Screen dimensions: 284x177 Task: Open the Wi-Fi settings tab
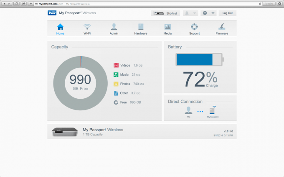[87, 29]
